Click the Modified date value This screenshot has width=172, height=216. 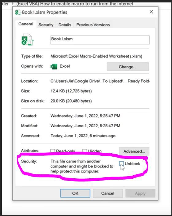point(85,126)
